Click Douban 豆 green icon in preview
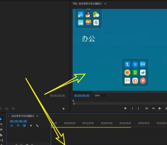This screenshot has width=167, height=145. click(x=135, y=73)
